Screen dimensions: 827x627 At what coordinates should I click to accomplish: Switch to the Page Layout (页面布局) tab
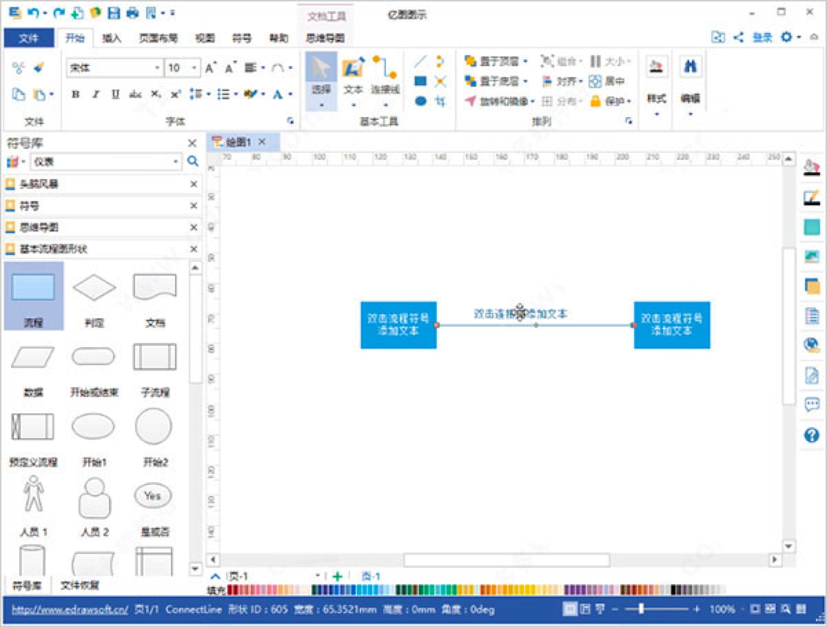pos(158,39)
